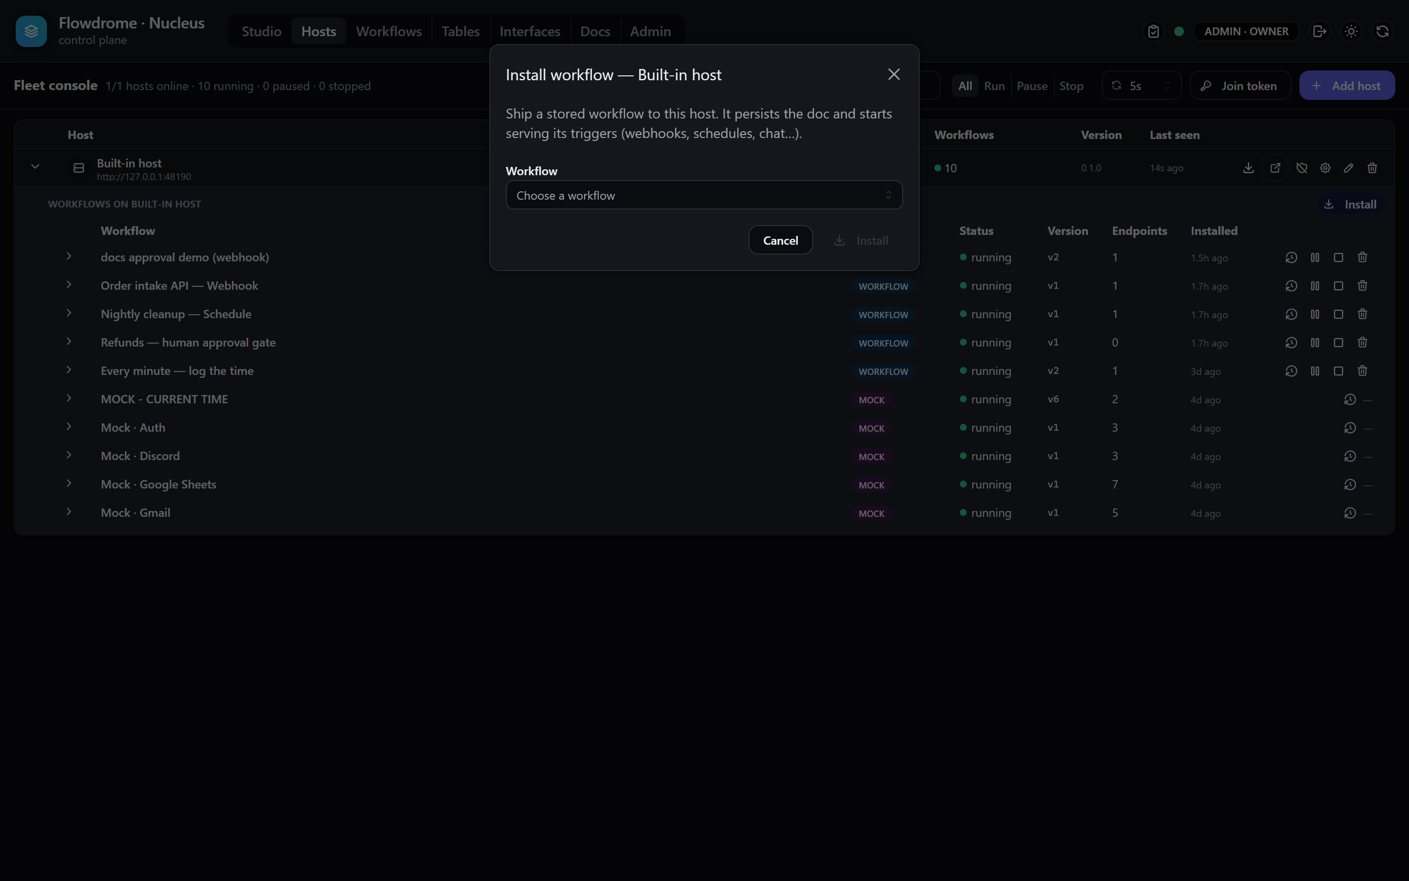Viewport: 1409px width, 881px height.
Task: Go to the Interfaces tab
Action: click(x=530, y=31)
